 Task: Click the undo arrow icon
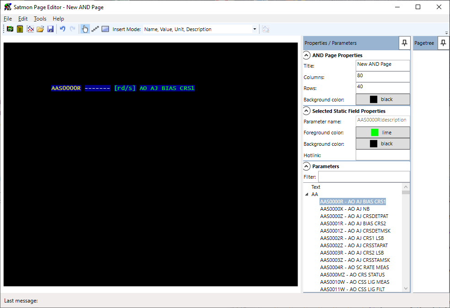click(x=63, y=29)
